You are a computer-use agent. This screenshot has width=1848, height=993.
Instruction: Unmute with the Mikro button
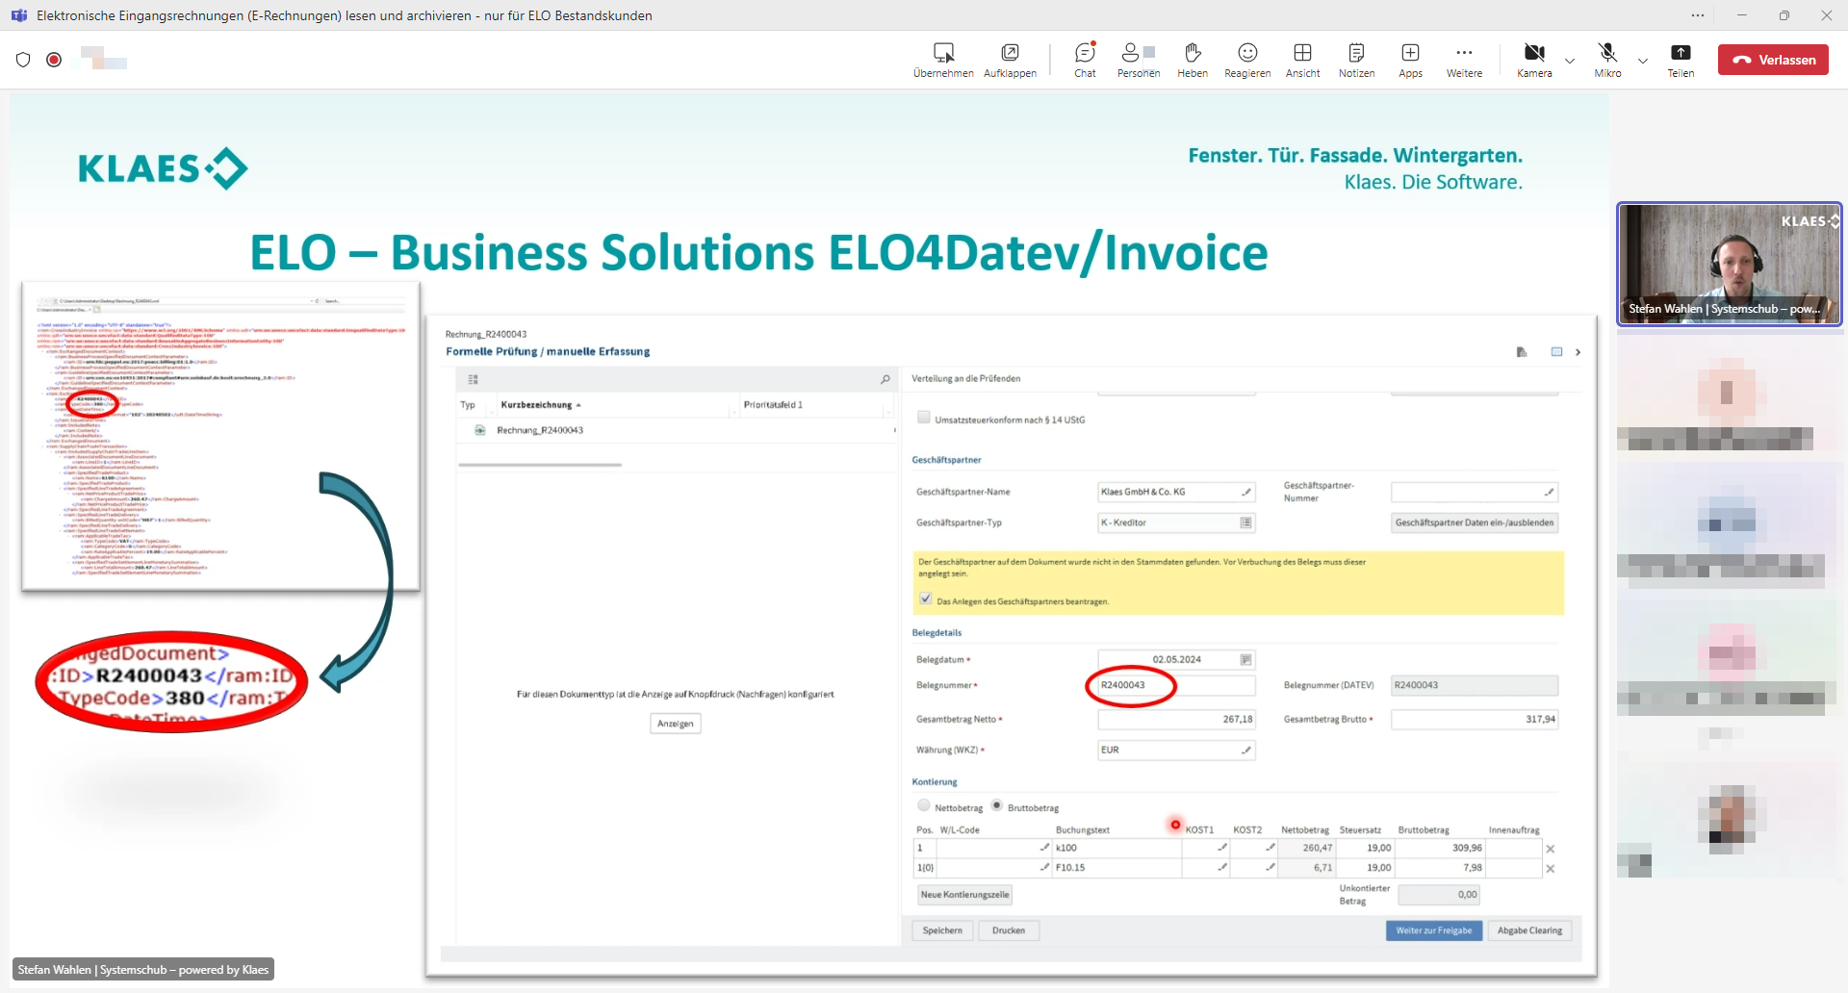(1607, 60)
